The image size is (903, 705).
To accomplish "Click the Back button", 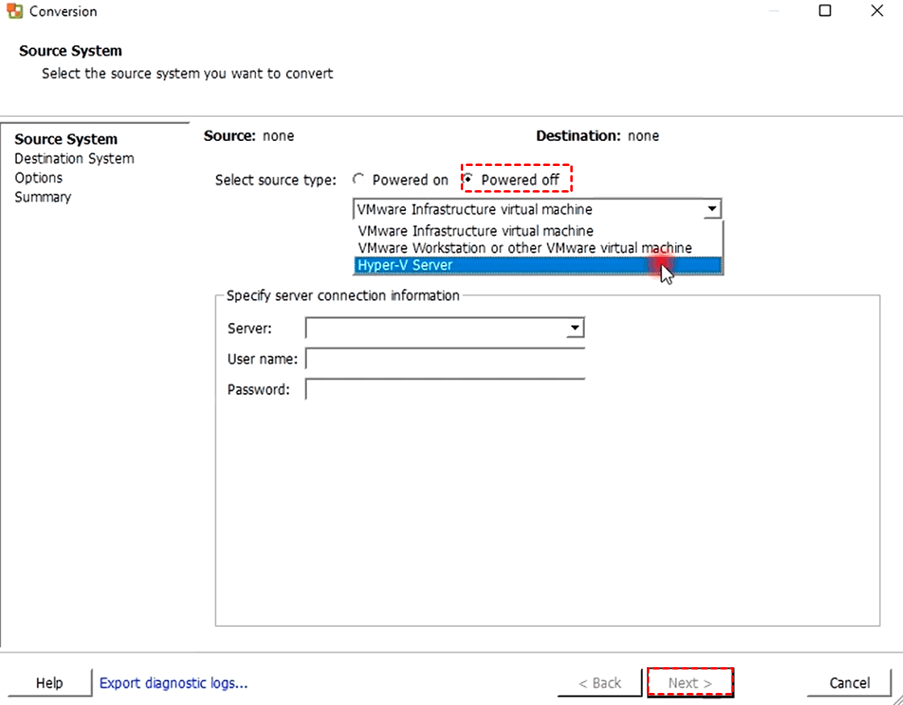I will [600, 683].
